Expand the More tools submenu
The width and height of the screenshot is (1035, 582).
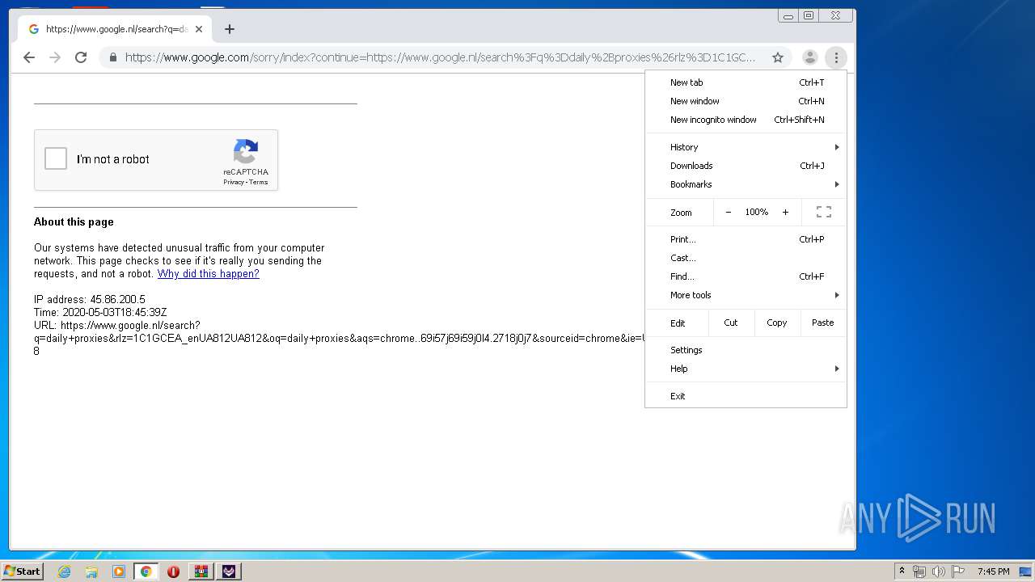[746, 295]
